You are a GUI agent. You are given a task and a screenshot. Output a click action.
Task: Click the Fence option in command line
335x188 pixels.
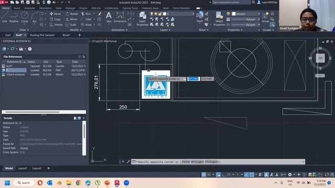point(186,162)
